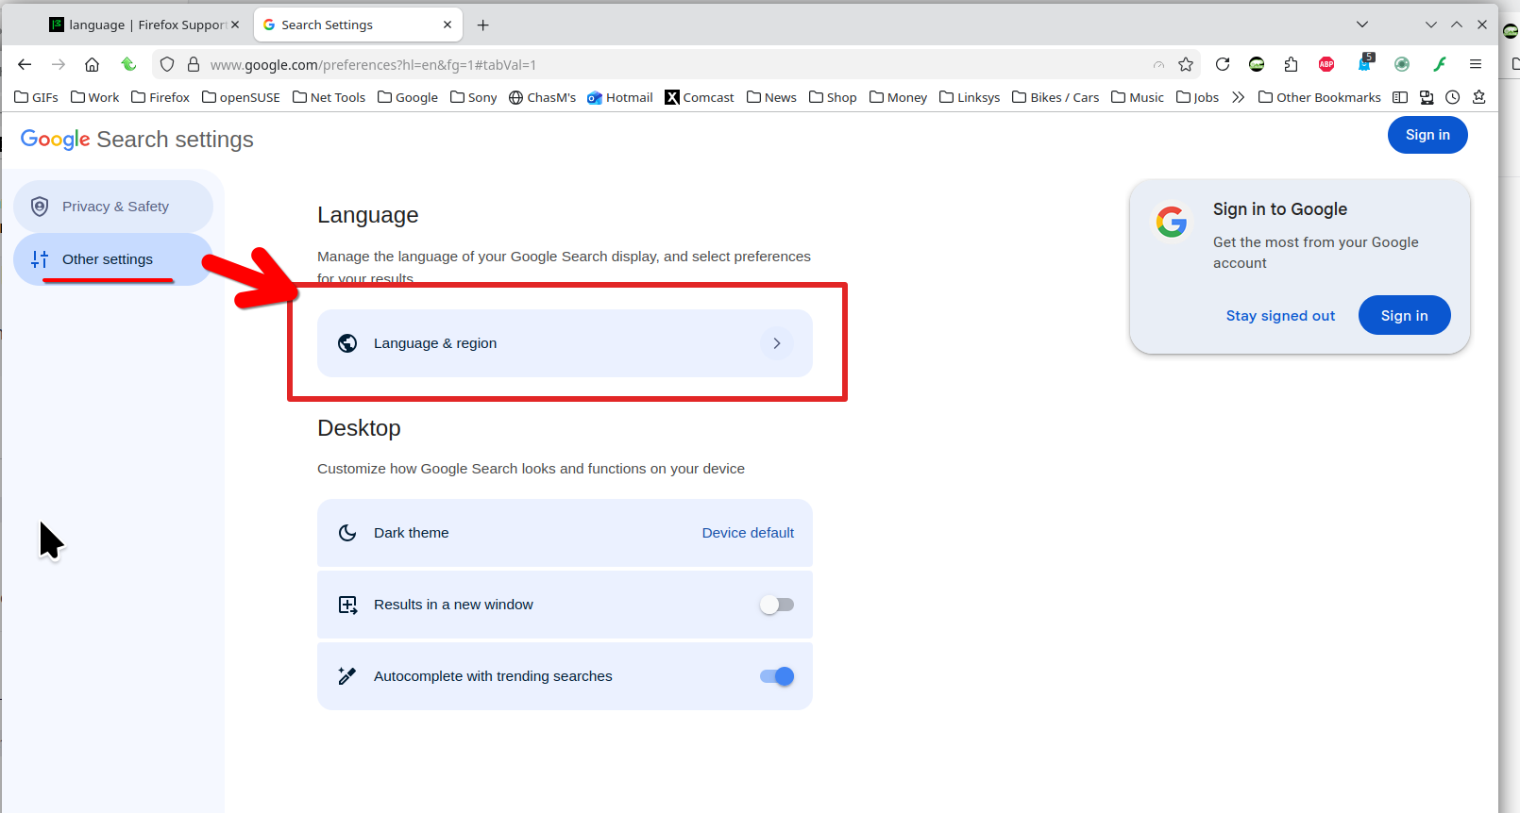Open the Extensions puzzle-piece icon
Image resolution: width=1520 pixels, height=813 pixels.
click(1291, 64)
